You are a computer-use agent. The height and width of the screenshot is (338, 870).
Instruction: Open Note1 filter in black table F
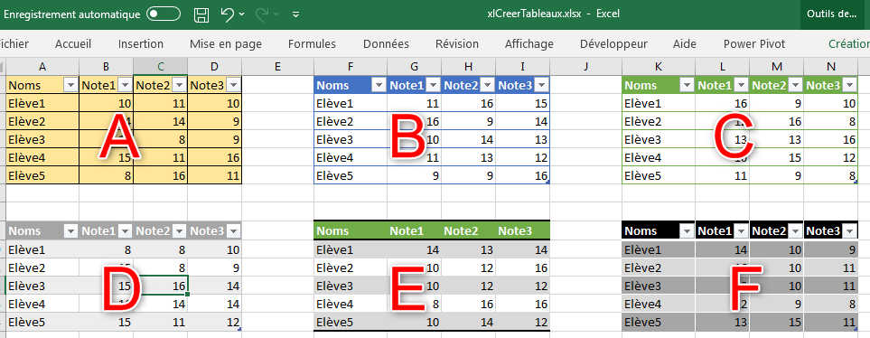tap(741, 230)
